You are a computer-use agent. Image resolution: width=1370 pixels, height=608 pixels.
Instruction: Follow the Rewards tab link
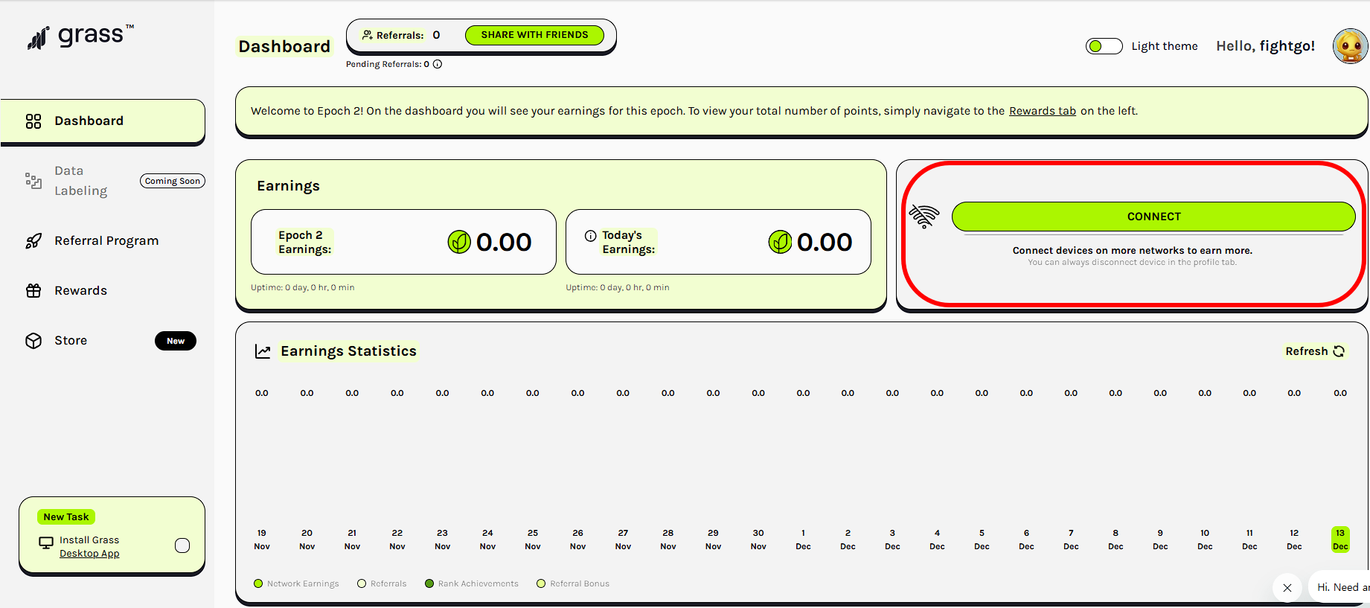[1043, 111]
